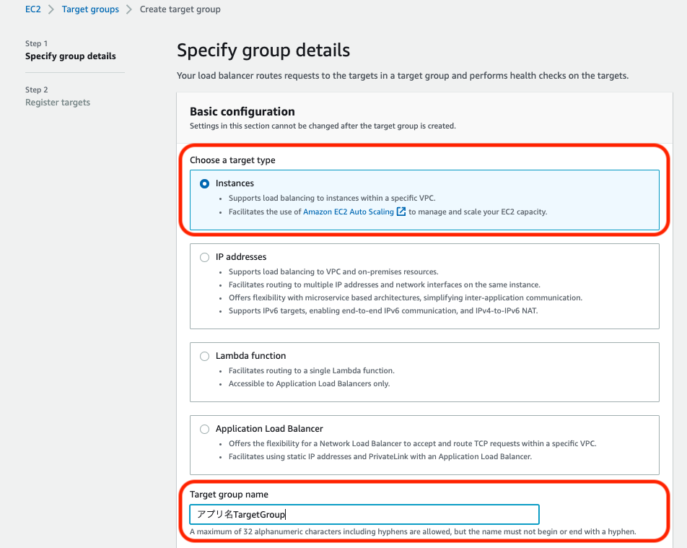Click the Choose a target type label
The height and width of the screenshot is (548, 687).
(232, 160)
